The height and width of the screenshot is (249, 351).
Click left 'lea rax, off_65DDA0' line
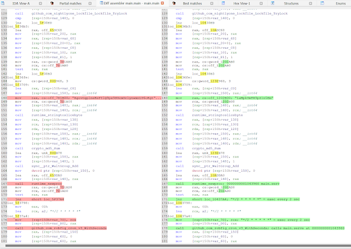tap(38, 176)
